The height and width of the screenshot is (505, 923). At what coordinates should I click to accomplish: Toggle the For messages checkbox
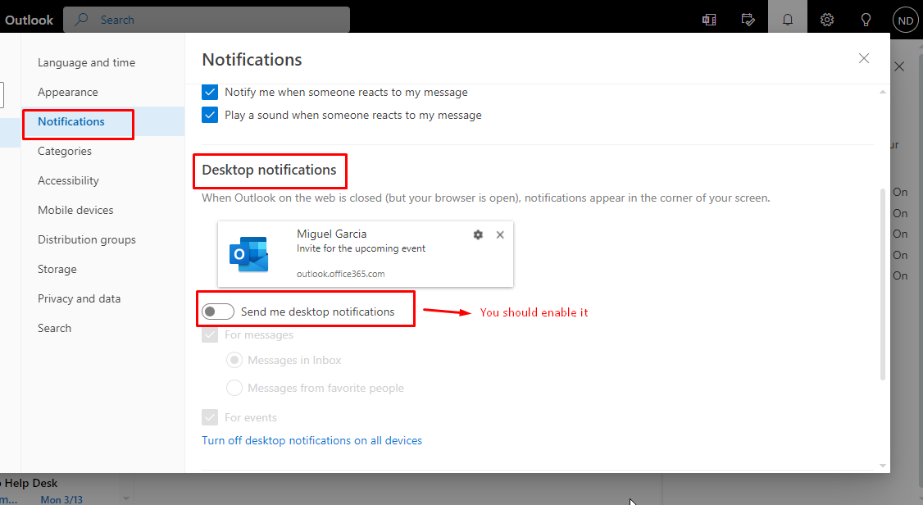pyautogui.click(x=210, y=335)
